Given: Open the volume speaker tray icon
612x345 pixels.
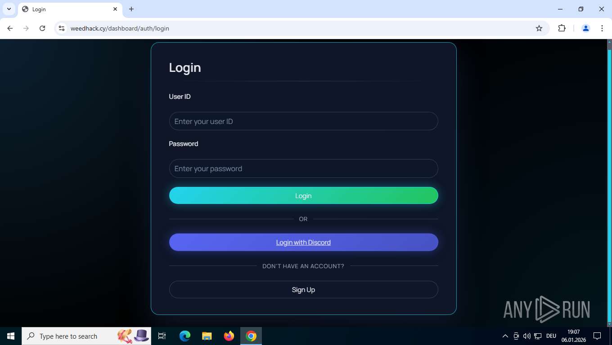Looking at the screenshot, I should click(x=526, y=336).
